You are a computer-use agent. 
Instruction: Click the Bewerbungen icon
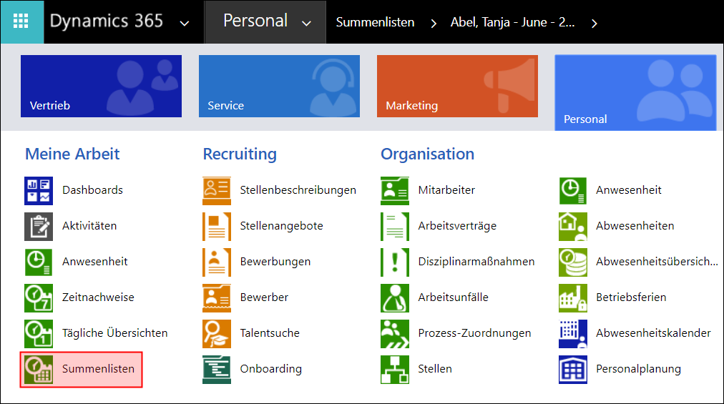[217, 262]
